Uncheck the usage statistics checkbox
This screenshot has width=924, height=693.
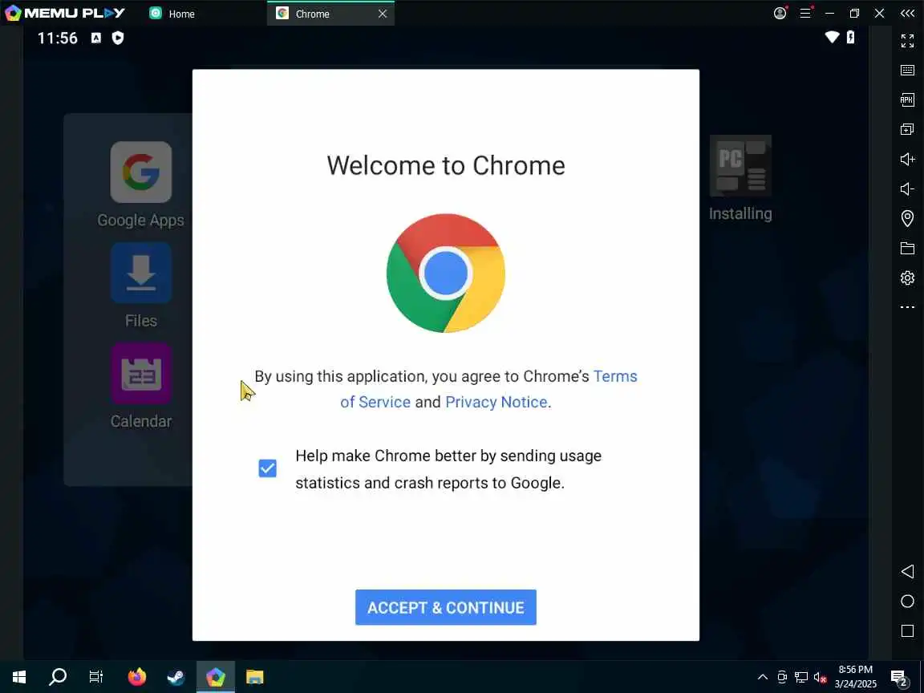pos(268,468)
